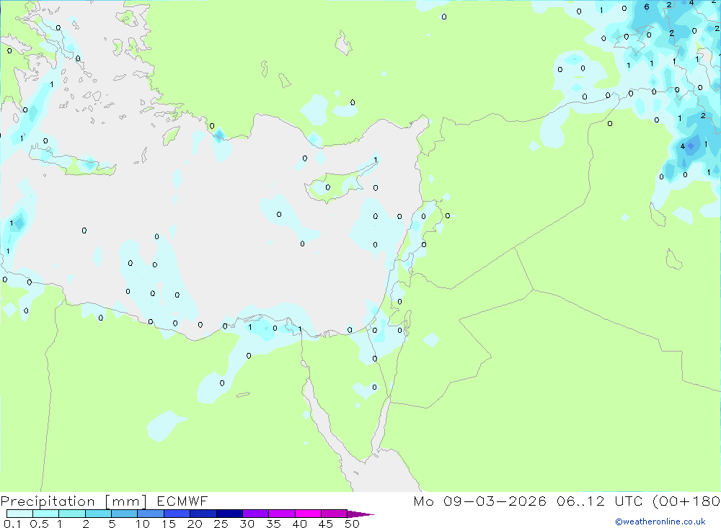Click the legend tick label '35'
This screenshot has height=528, width=721.
(273, 524)
